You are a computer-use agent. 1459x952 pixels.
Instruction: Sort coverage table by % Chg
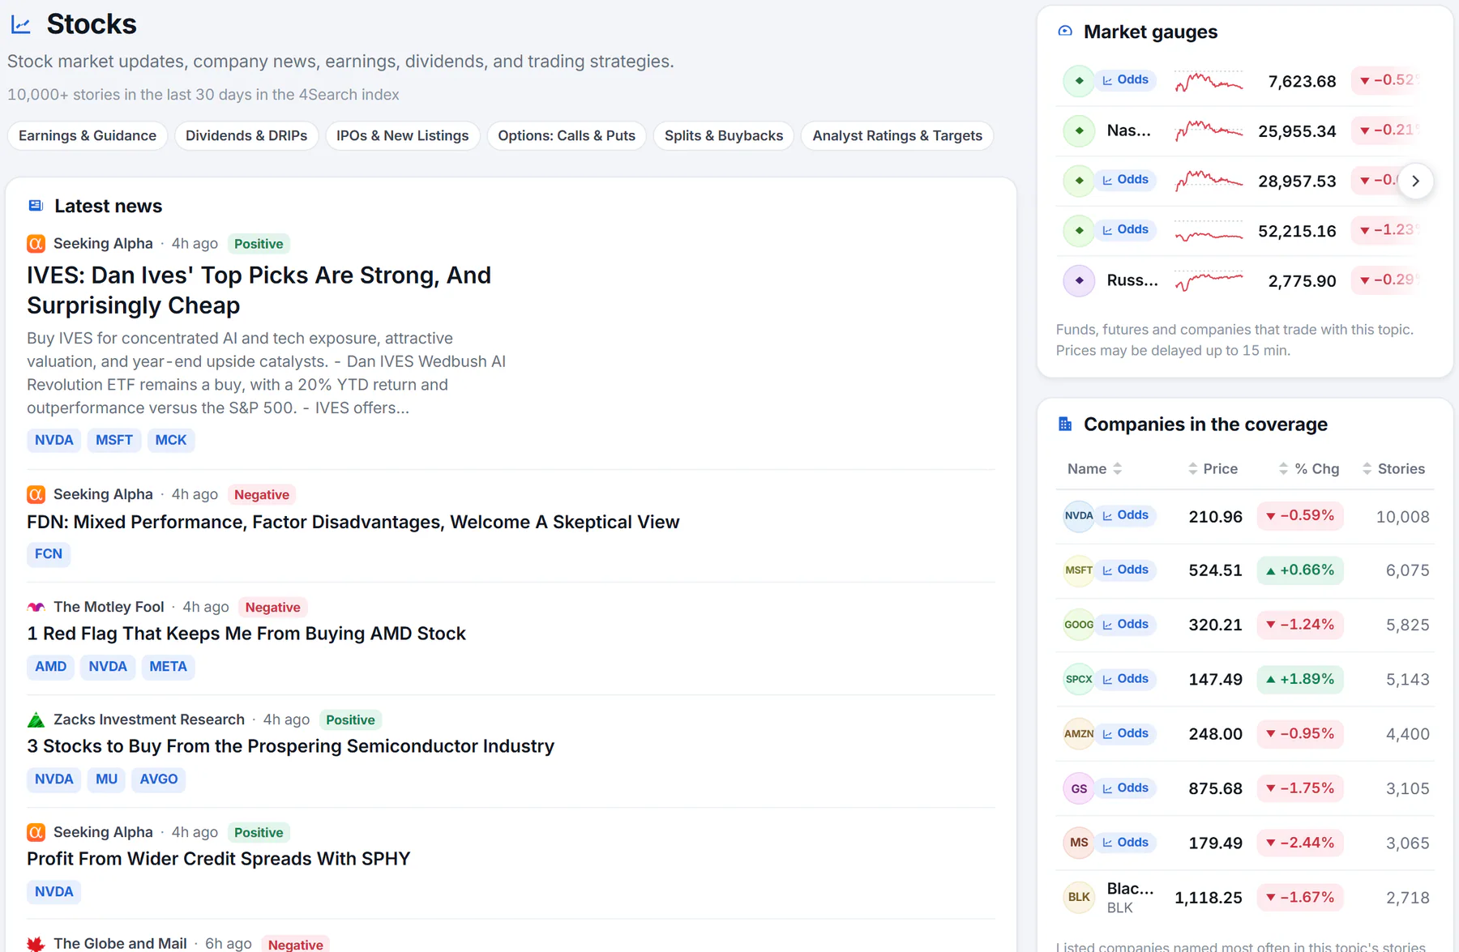(x=1308, y=468)
